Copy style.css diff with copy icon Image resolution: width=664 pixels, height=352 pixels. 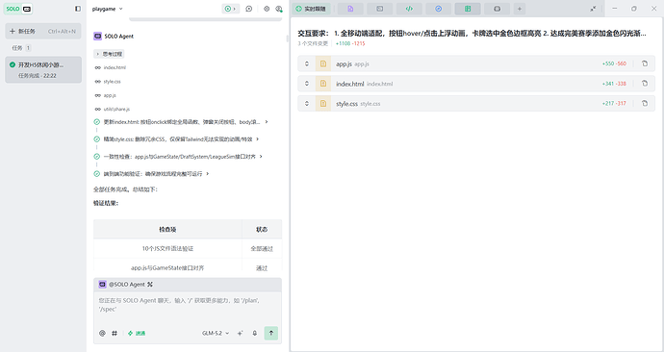tap(645, 103)
